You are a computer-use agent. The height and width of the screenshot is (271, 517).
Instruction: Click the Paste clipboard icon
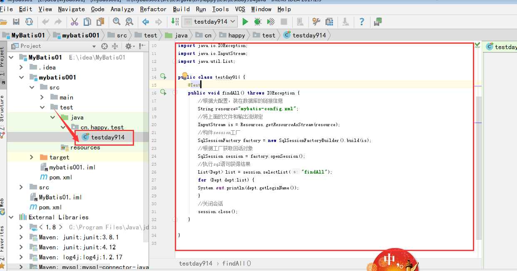[100, 22]
